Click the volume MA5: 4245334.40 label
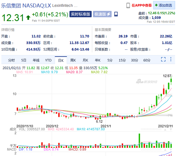 [x=61, y=129]
